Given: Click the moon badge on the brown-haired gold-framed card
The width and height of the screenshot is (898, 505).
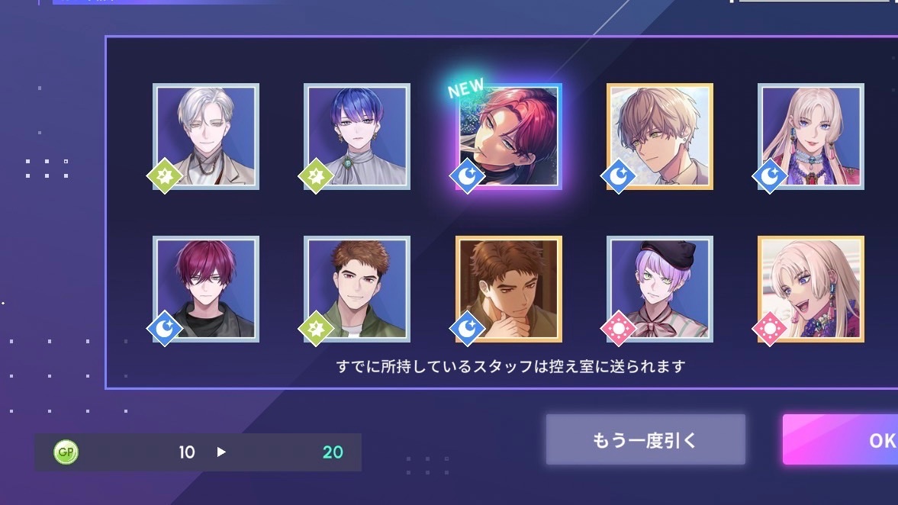Looking at the screenshot, I should tap(618, 175).
